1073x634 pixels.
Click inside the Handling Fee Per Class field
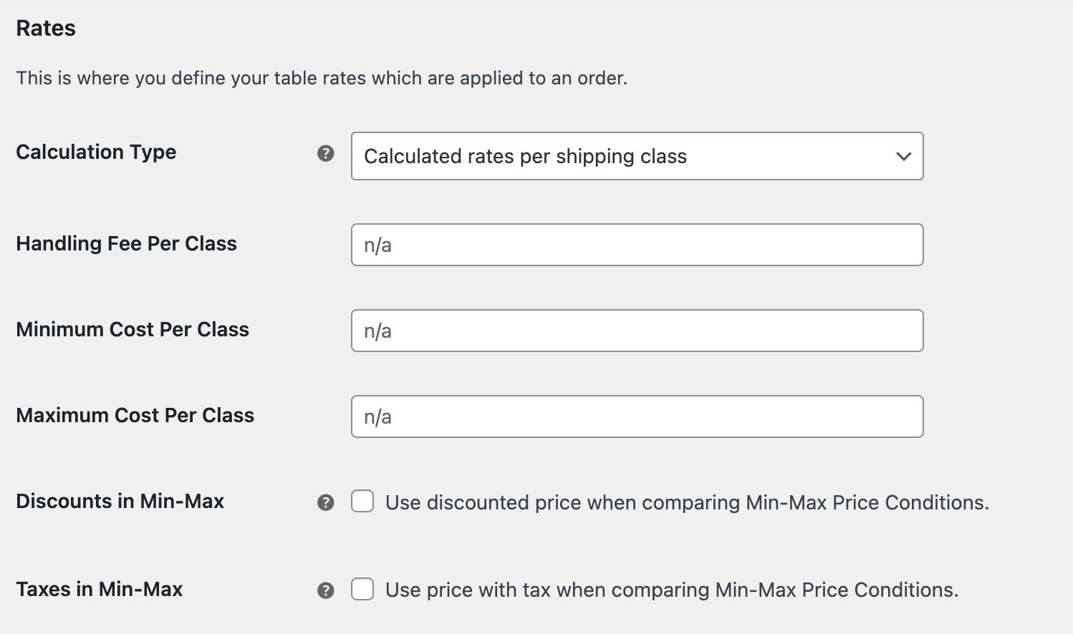(637, 244)
